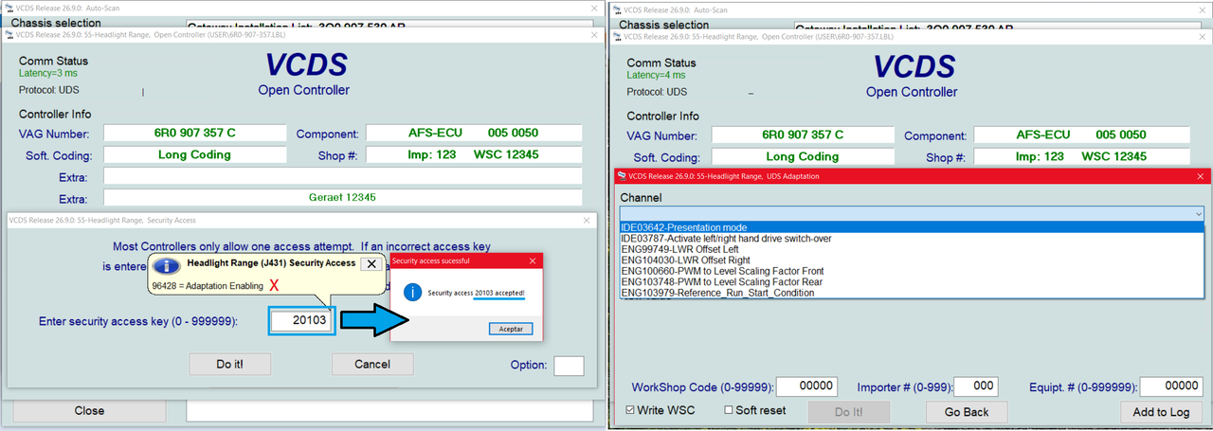The image size is (1213, 431).
Task: Select ENG99749-LWR Offset Left channel
Action: (x=911, y=249)
